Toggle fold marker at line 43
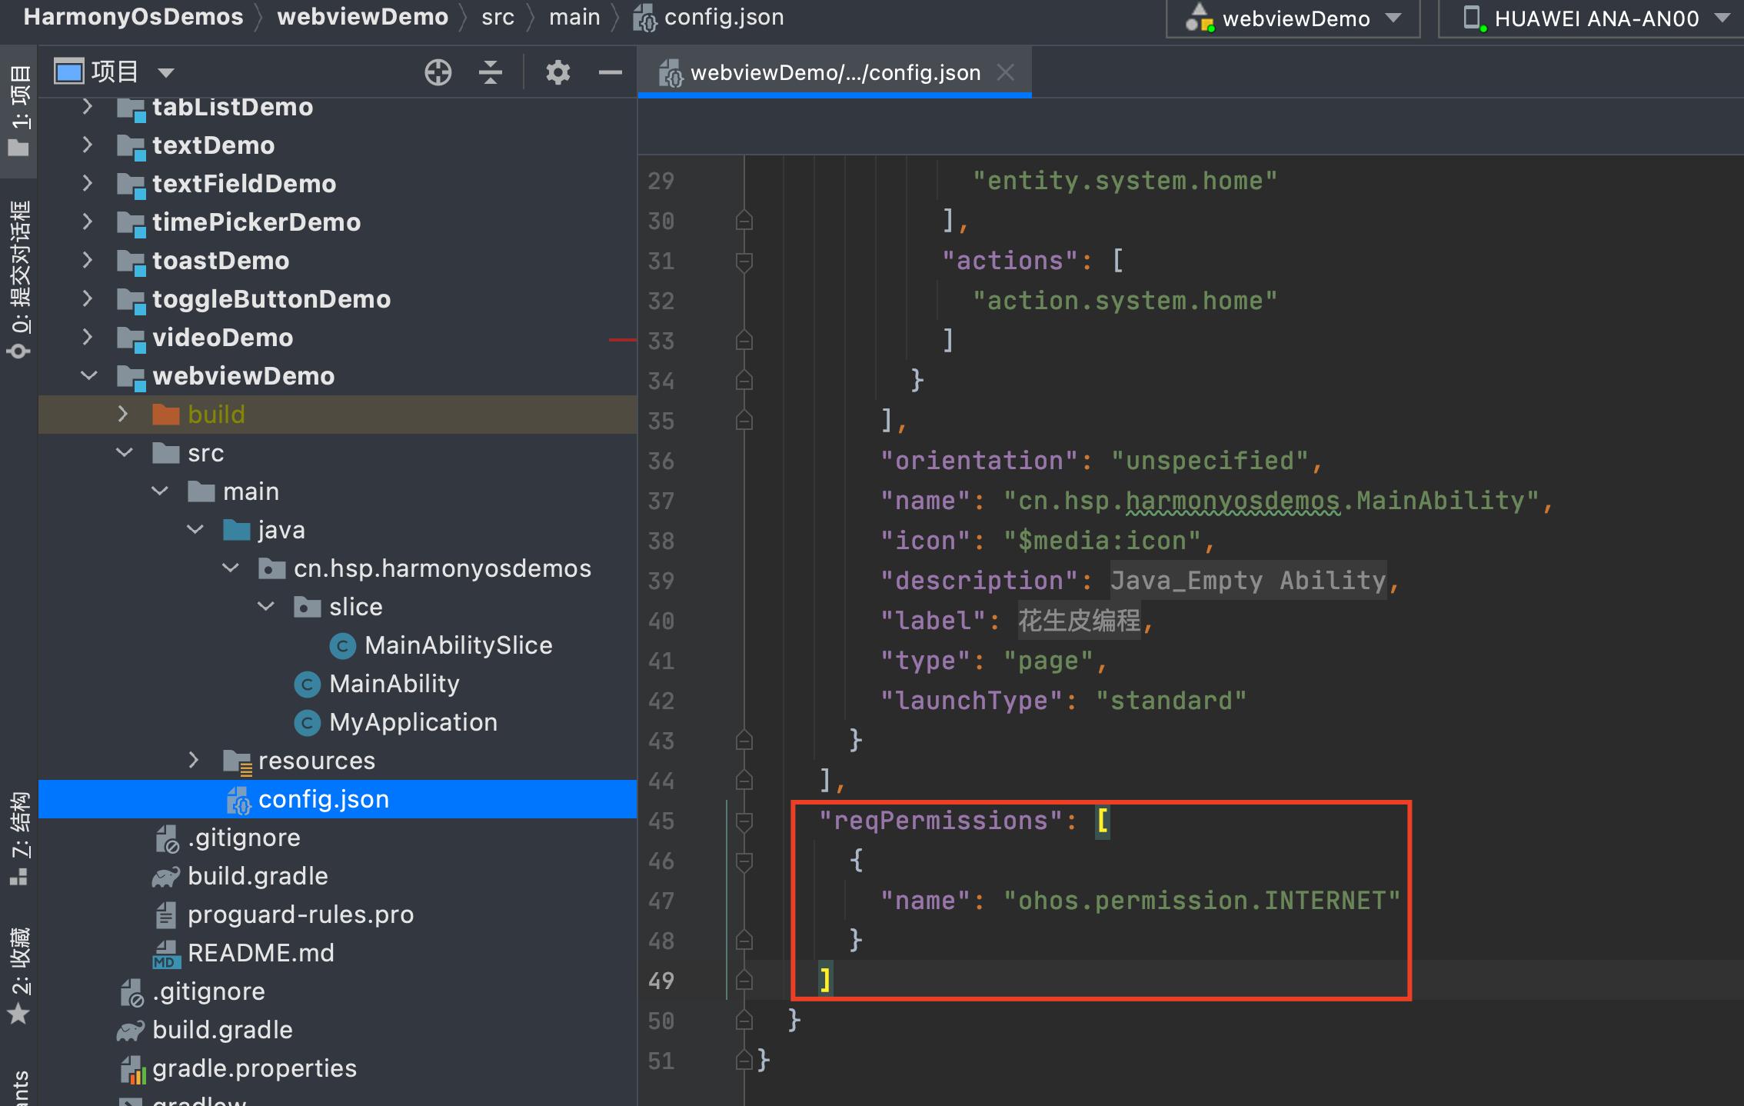This screenshot has width=1744, height=1106. pyautogui.click(x=744, y=741)
